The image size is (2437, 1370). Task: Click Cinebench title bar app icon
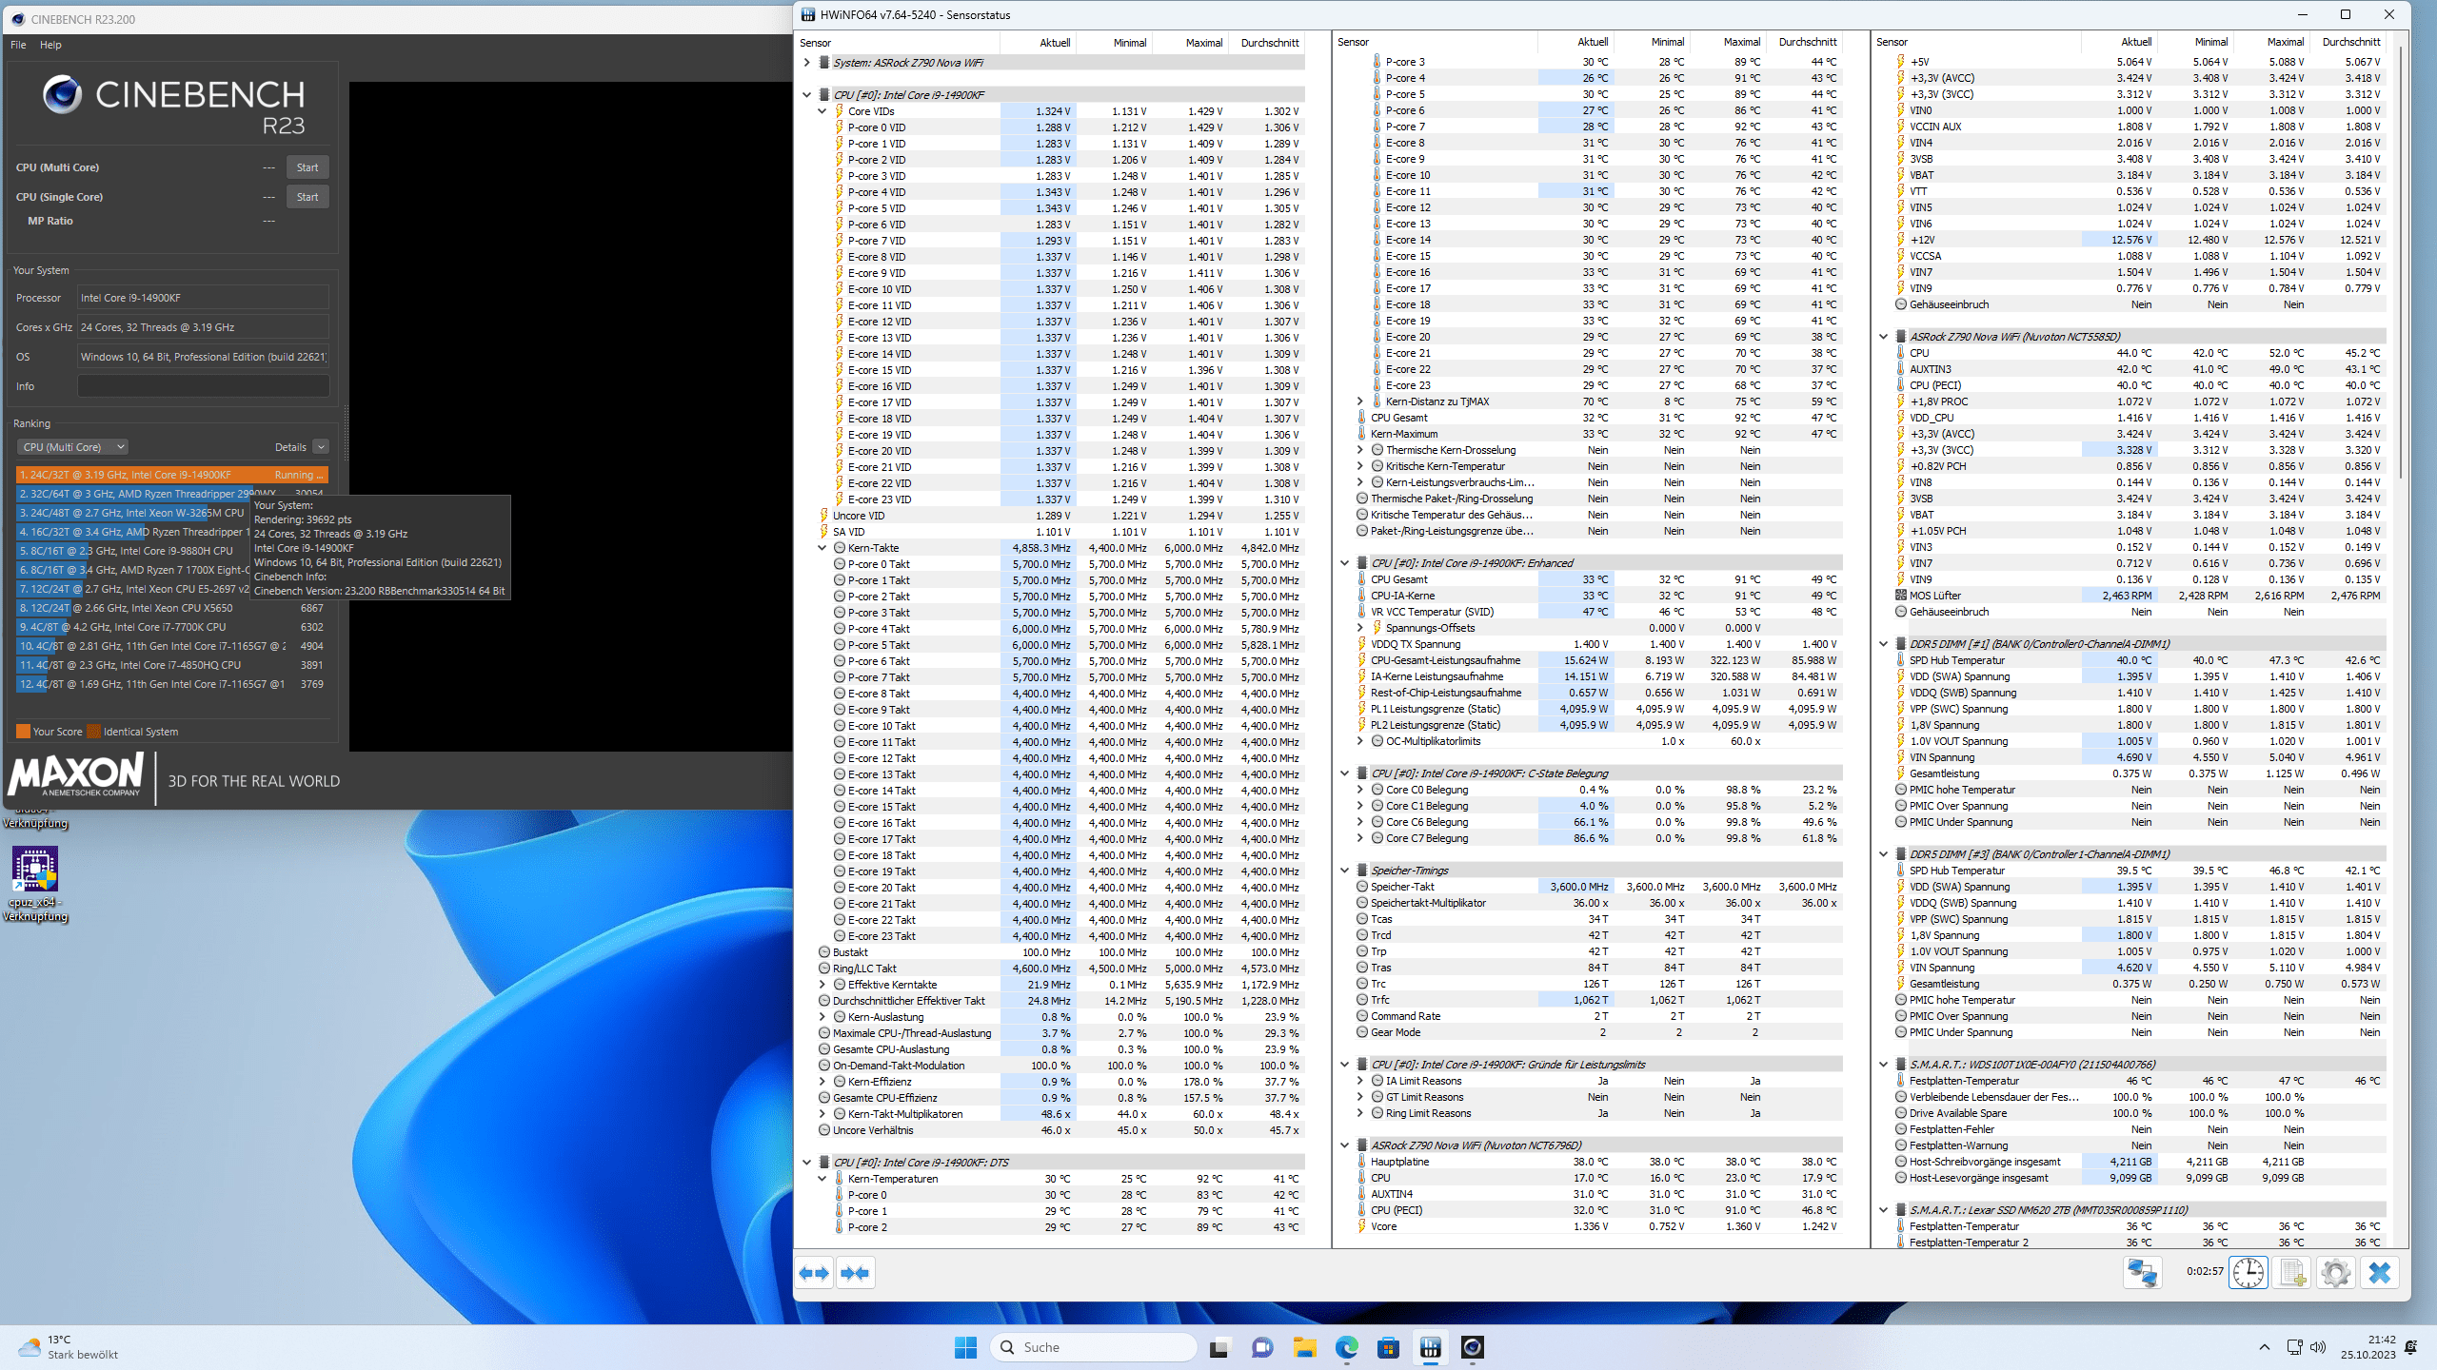pos(18,19)
